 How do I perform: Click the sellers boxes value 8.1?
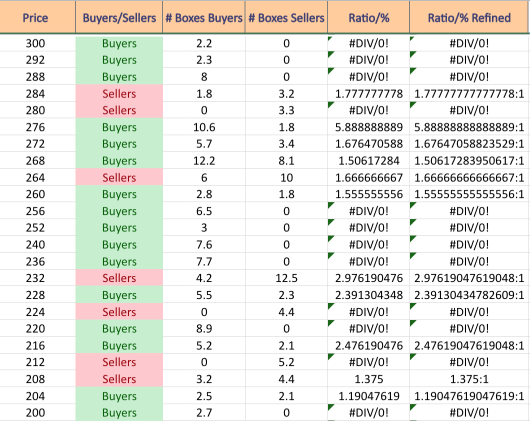coord(286,160)
